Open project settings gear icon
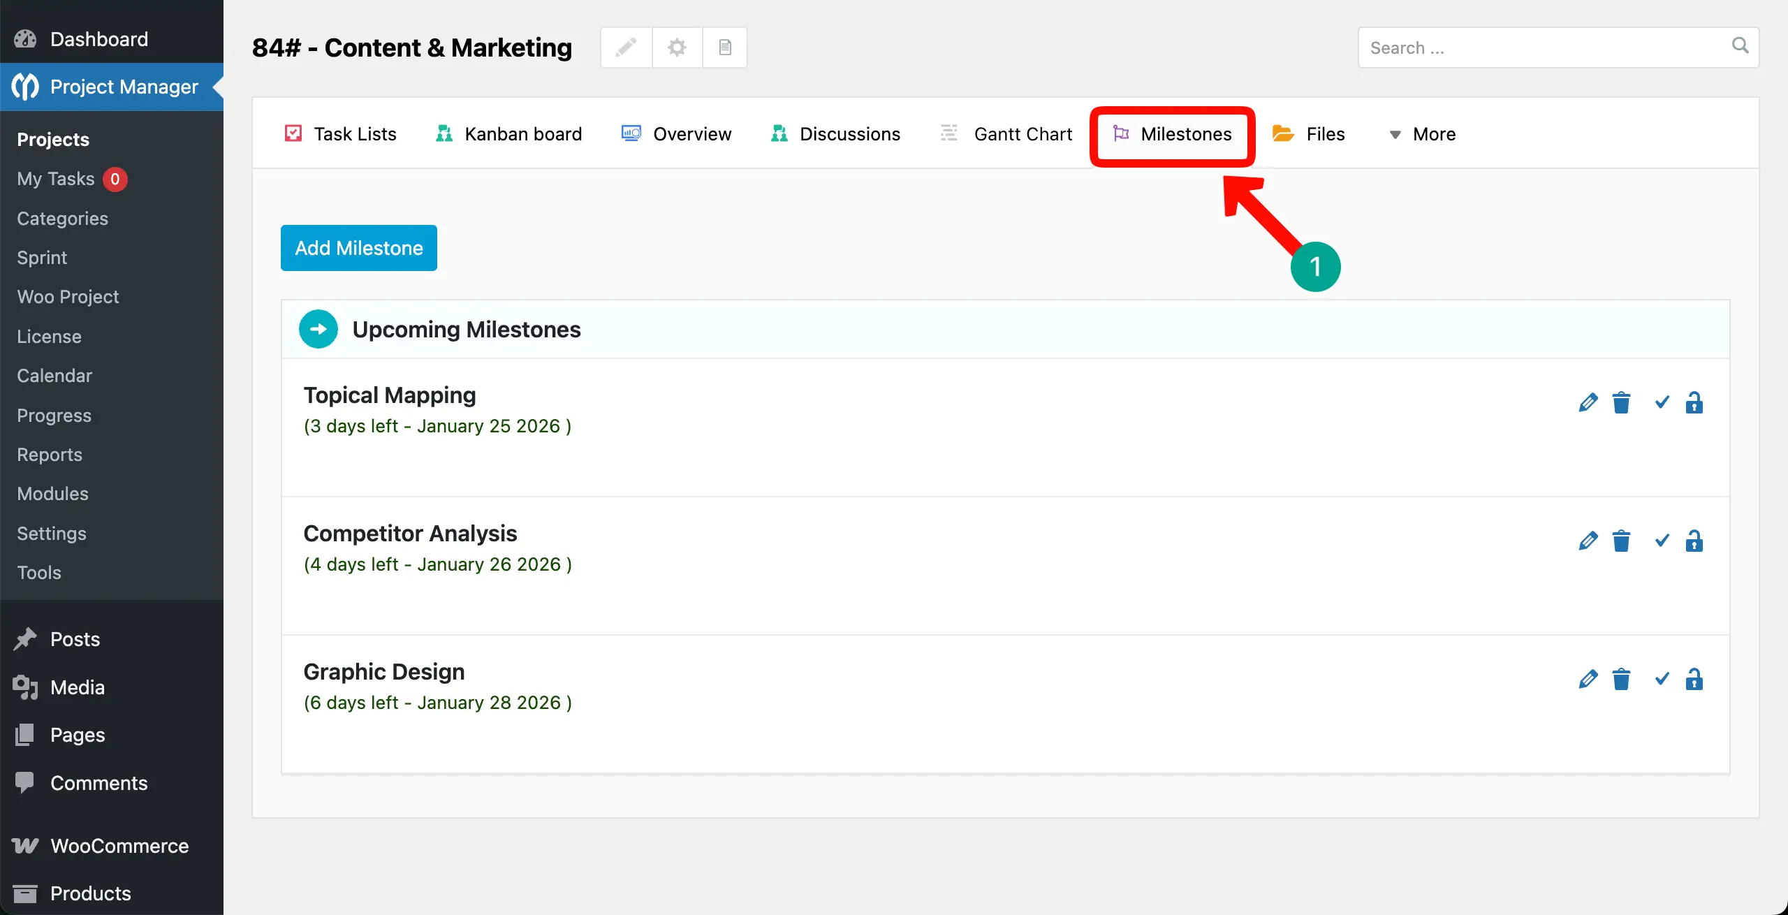 [x=677, y=47]
